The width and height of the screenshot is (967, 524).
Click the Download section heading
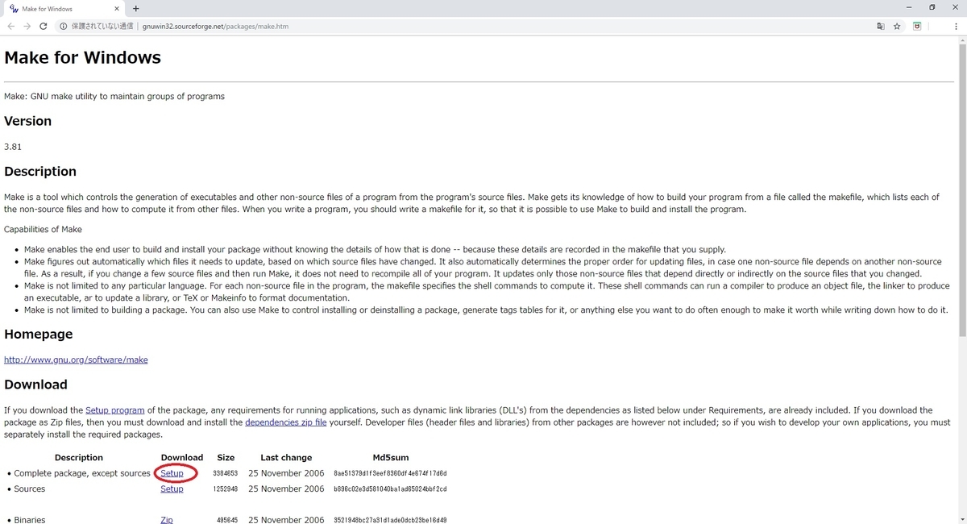[35, 385]
